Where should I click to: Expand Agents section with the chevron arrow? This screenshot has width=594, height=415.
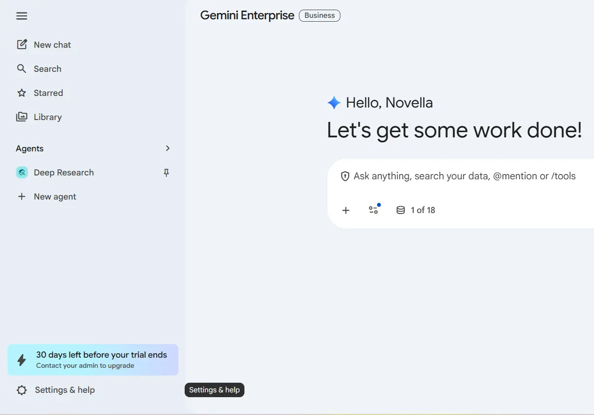pyautogui.click(x=168, y=148)
